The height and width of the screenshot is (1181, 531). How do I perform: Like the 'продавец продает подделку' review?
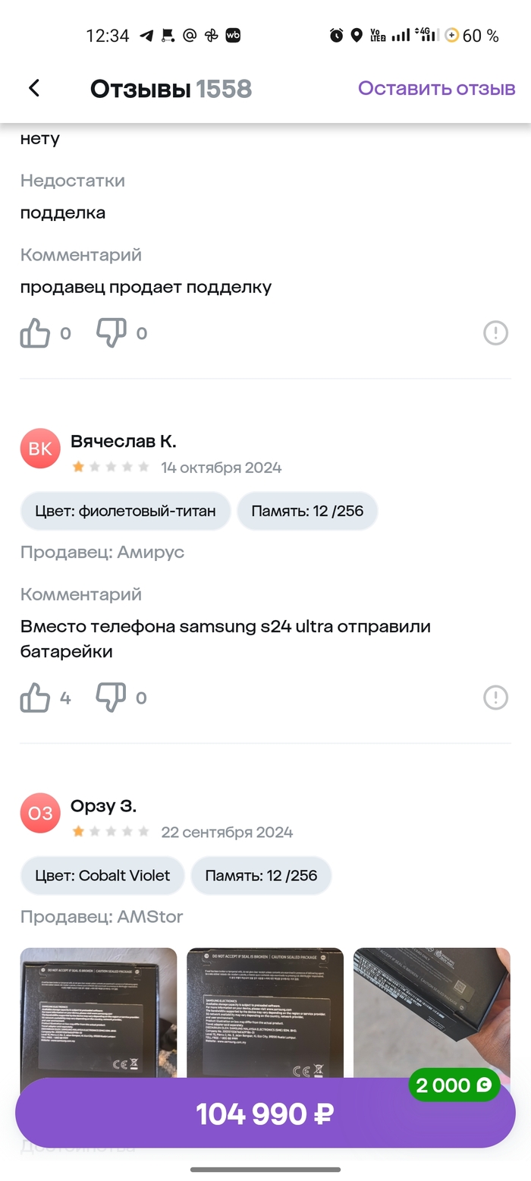[36, 333]
